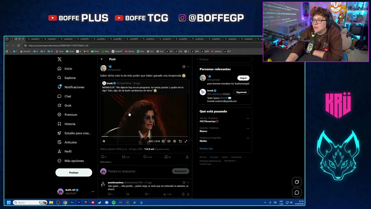371x209 pixels.
Task: Bookmark anselmaselma's reply
Action: point(183,194)
